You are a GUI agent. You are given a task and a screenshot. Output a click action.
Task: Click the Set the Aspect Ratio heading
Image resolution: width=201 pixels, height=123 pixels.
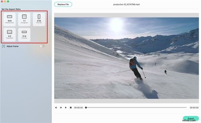click(x=11, y=9)
